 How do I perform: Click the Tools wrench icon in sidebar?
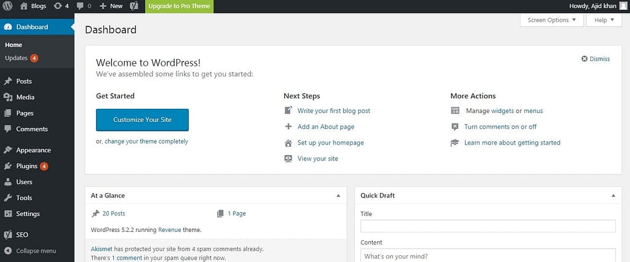pyautogui.click(x=8, y=198)
